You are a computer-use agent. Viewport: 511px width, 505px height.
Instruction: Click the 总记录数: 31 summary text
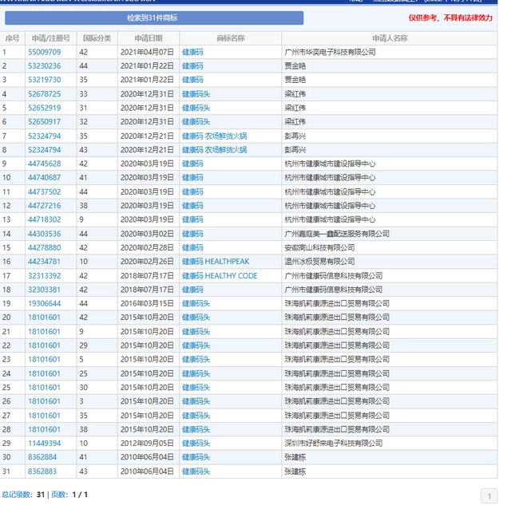click(x=23, y=495)
